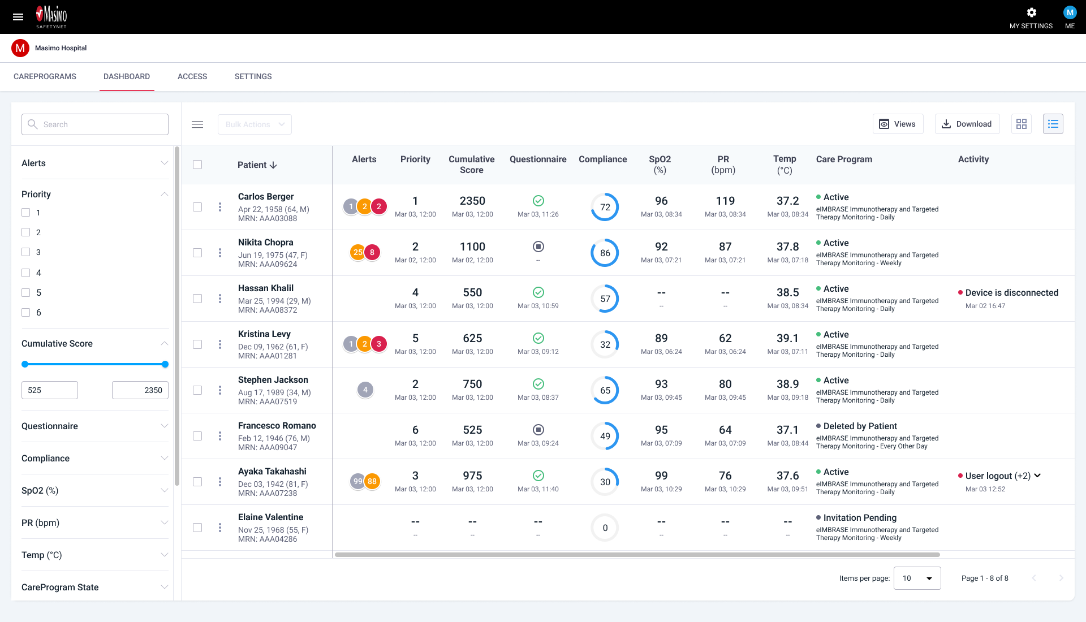The width and height of the screenshot is (1086, 622).
Task: Open the Items per page dropdown
Action: [917, 578]
